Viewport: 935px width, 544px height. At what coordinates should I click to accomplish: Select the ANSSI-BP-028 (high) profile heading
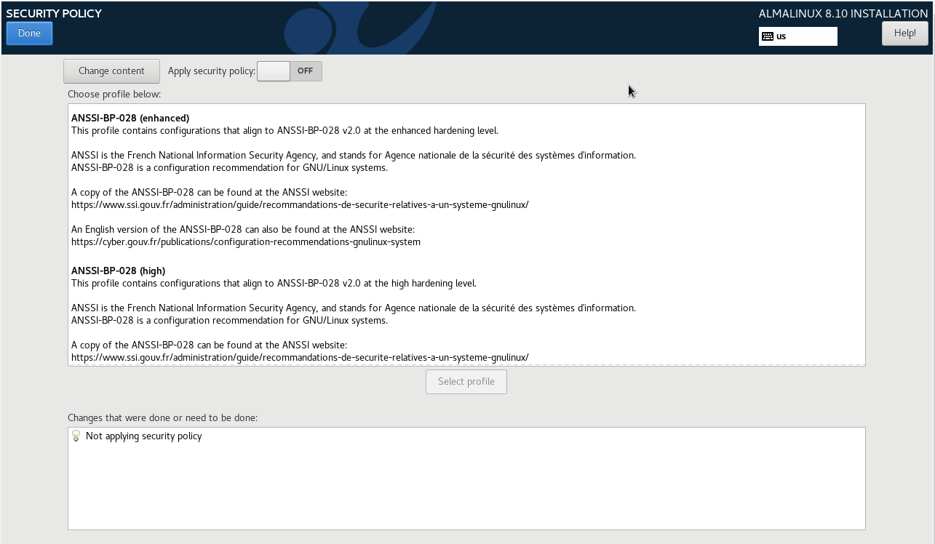tap(118, 271)
